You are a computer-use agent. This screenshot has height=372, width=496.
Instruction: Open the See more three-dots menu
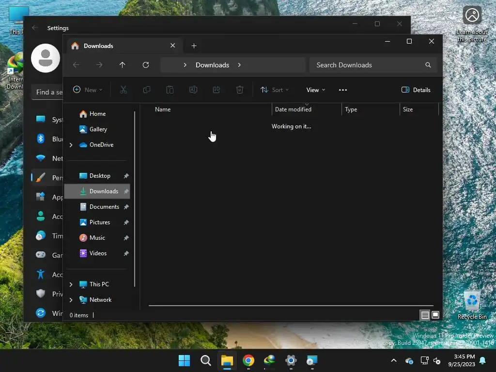tap(343, 90)
